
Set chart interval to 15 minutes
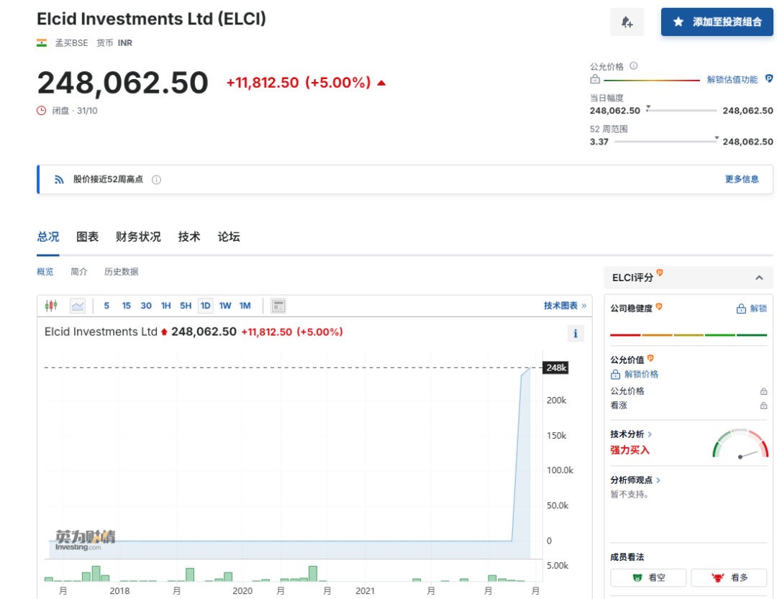pos(127,306)
